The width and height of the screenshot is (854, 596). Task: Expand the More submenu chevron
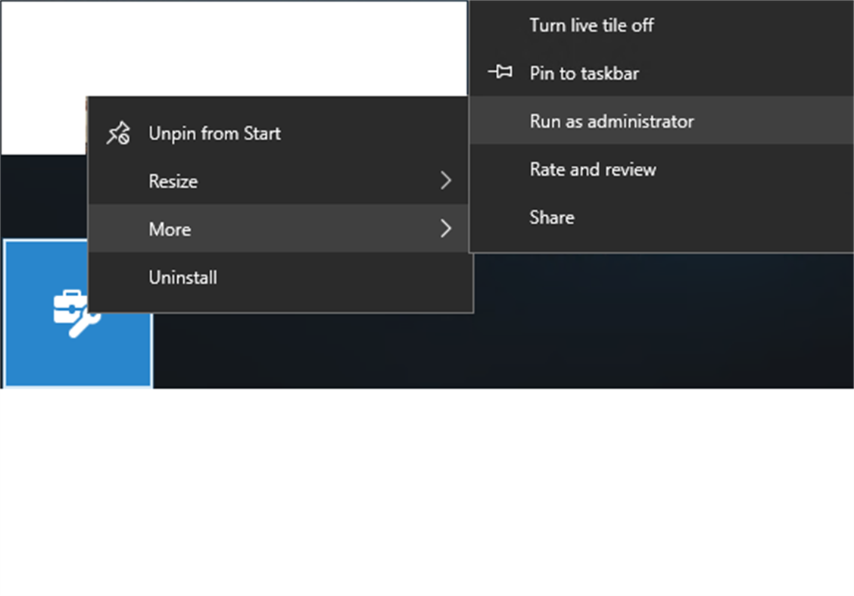click(x=447, y=229)
